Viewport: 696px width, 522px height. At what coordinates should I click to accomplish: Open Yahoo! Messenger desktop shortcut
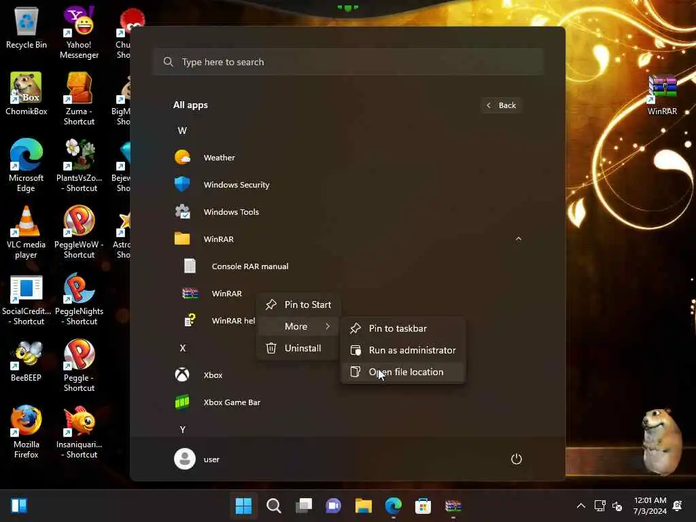click(x=79, y=33)
